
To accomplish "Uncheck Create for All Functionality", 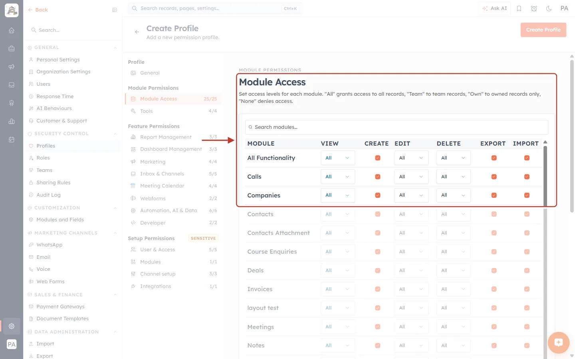I will point(378,158).
